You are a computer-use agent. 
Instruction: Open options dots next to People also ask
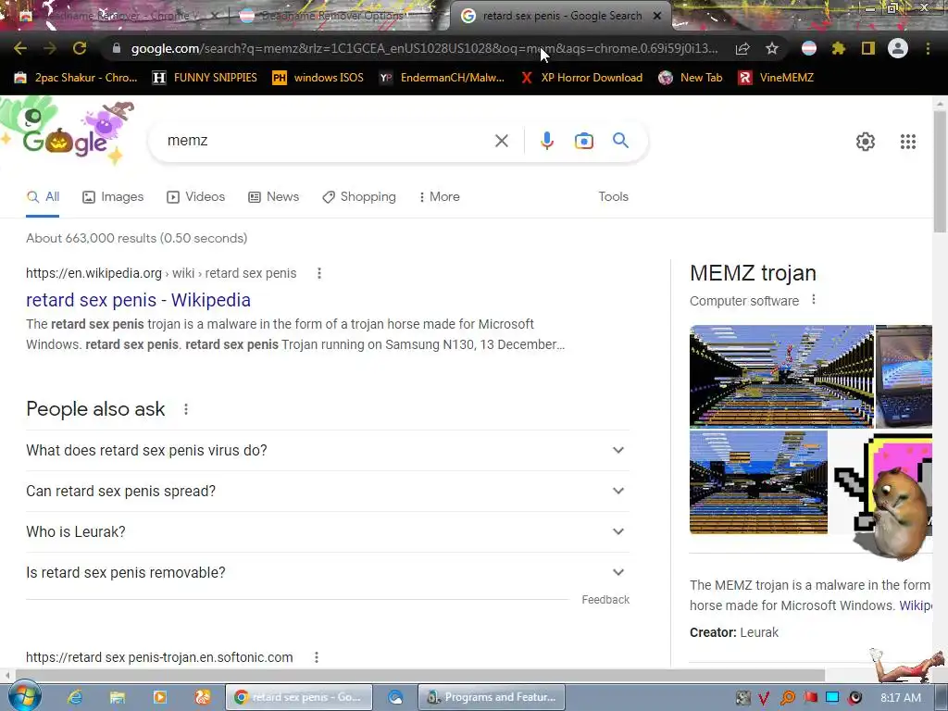coord(186,409)
